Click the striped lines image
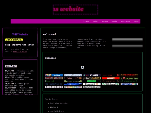The width and height of the screenshot is (151, 113). click(128, 44)
